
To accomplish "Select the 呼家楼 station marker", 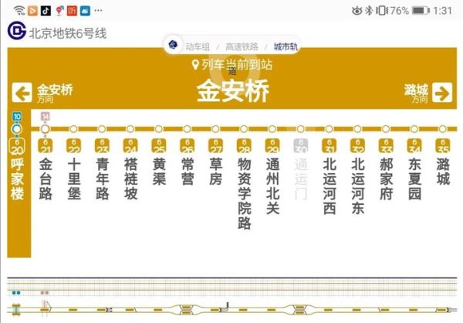I will point(17,129).
